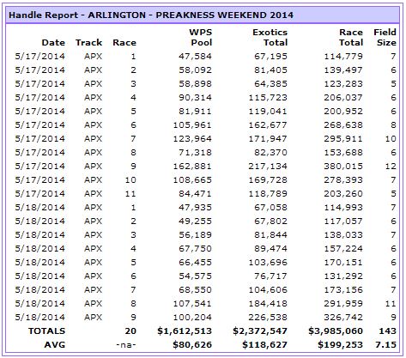This screenshot has height=358, width=406.
Task: Click the Race Total column header
Action: click(351, 38)
